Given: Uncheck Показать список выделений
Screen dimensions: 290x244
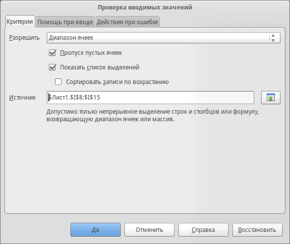Looking at the screenshot, I should pos(52,67).
